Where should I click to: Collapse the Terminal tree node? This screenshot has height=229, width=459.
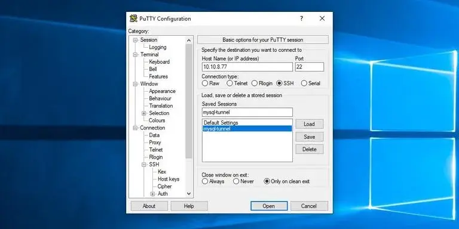point(135,55)
